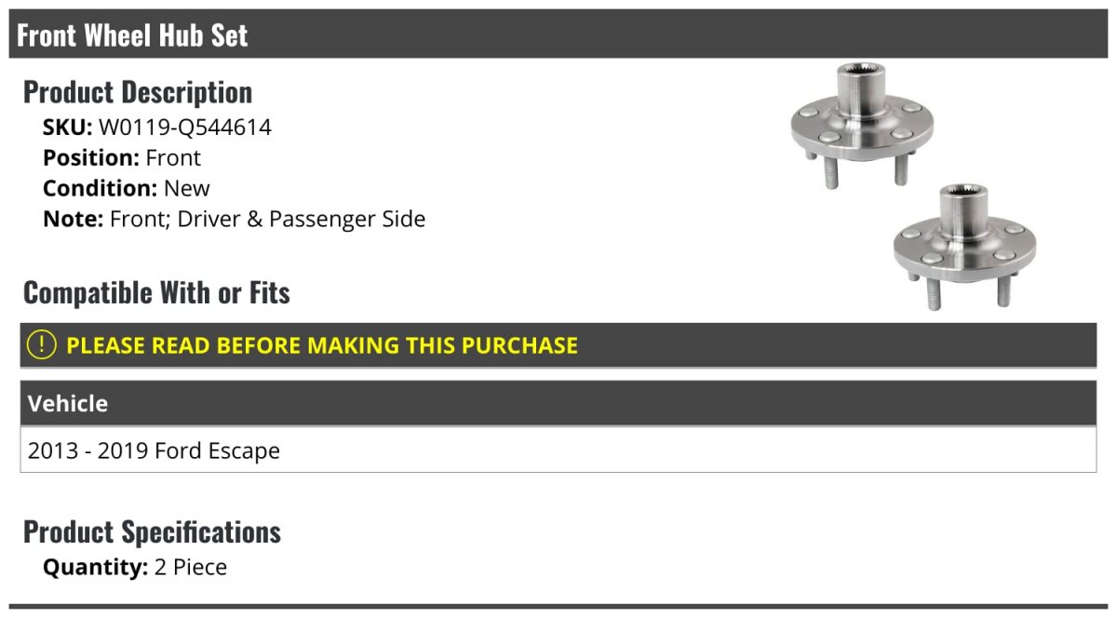This screenshot has width=1117, height=618.
Task: Select the upper wheel hub product image
Action: click(862, 126)
